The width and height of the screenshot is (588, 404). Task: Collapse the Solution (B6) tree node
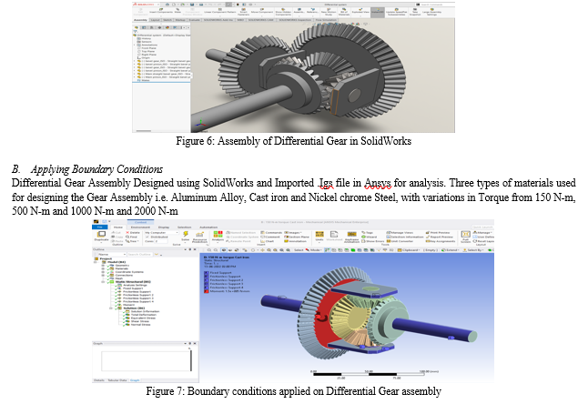[111, 308]
